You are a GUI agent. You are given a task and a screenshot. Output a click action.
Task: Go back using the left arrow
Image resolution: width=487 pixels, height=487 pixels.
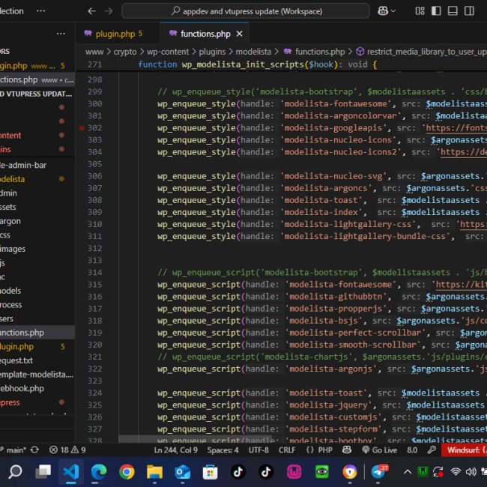[91, 11]
